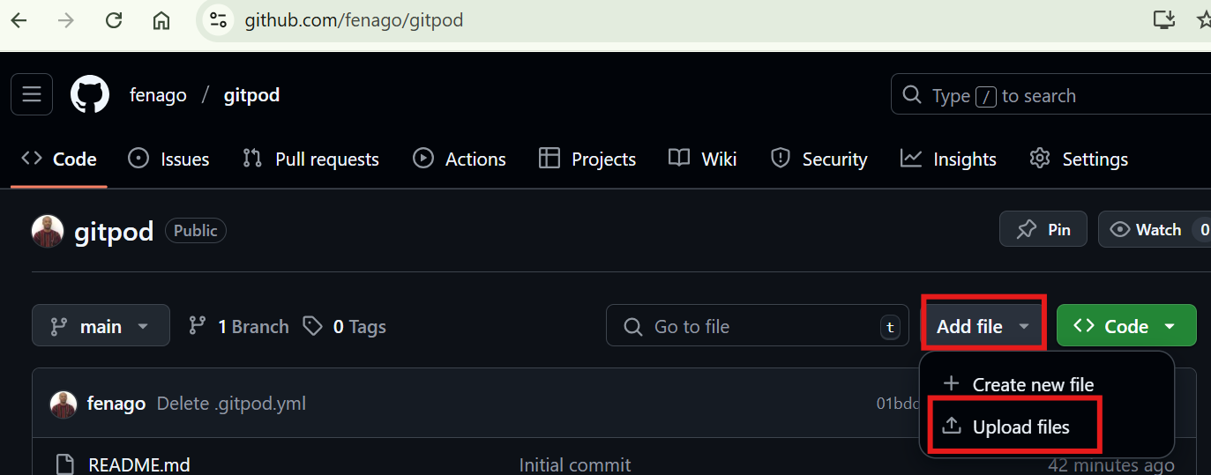Image resolution: width=1211 pixels, height=475 pixels.
Task: Open the hamburger navigation menu
Action: [32, 94]
